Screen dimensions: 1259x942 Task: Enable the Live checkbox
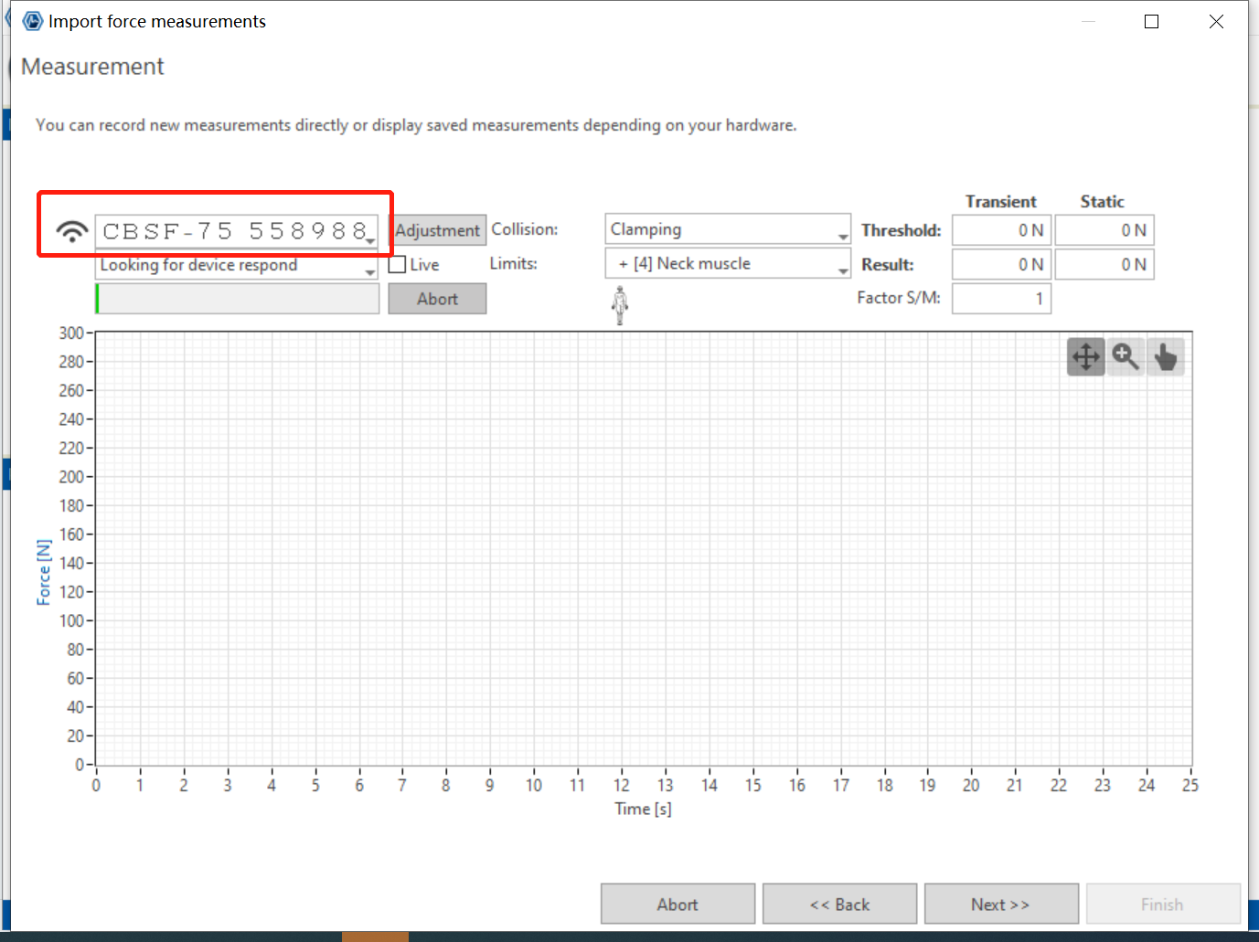tap(398, 265)
